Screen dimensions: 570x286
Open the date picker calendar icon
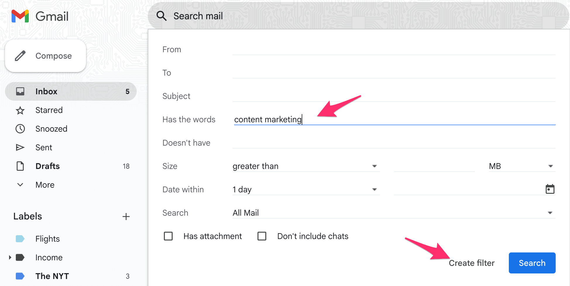(550, 189)
